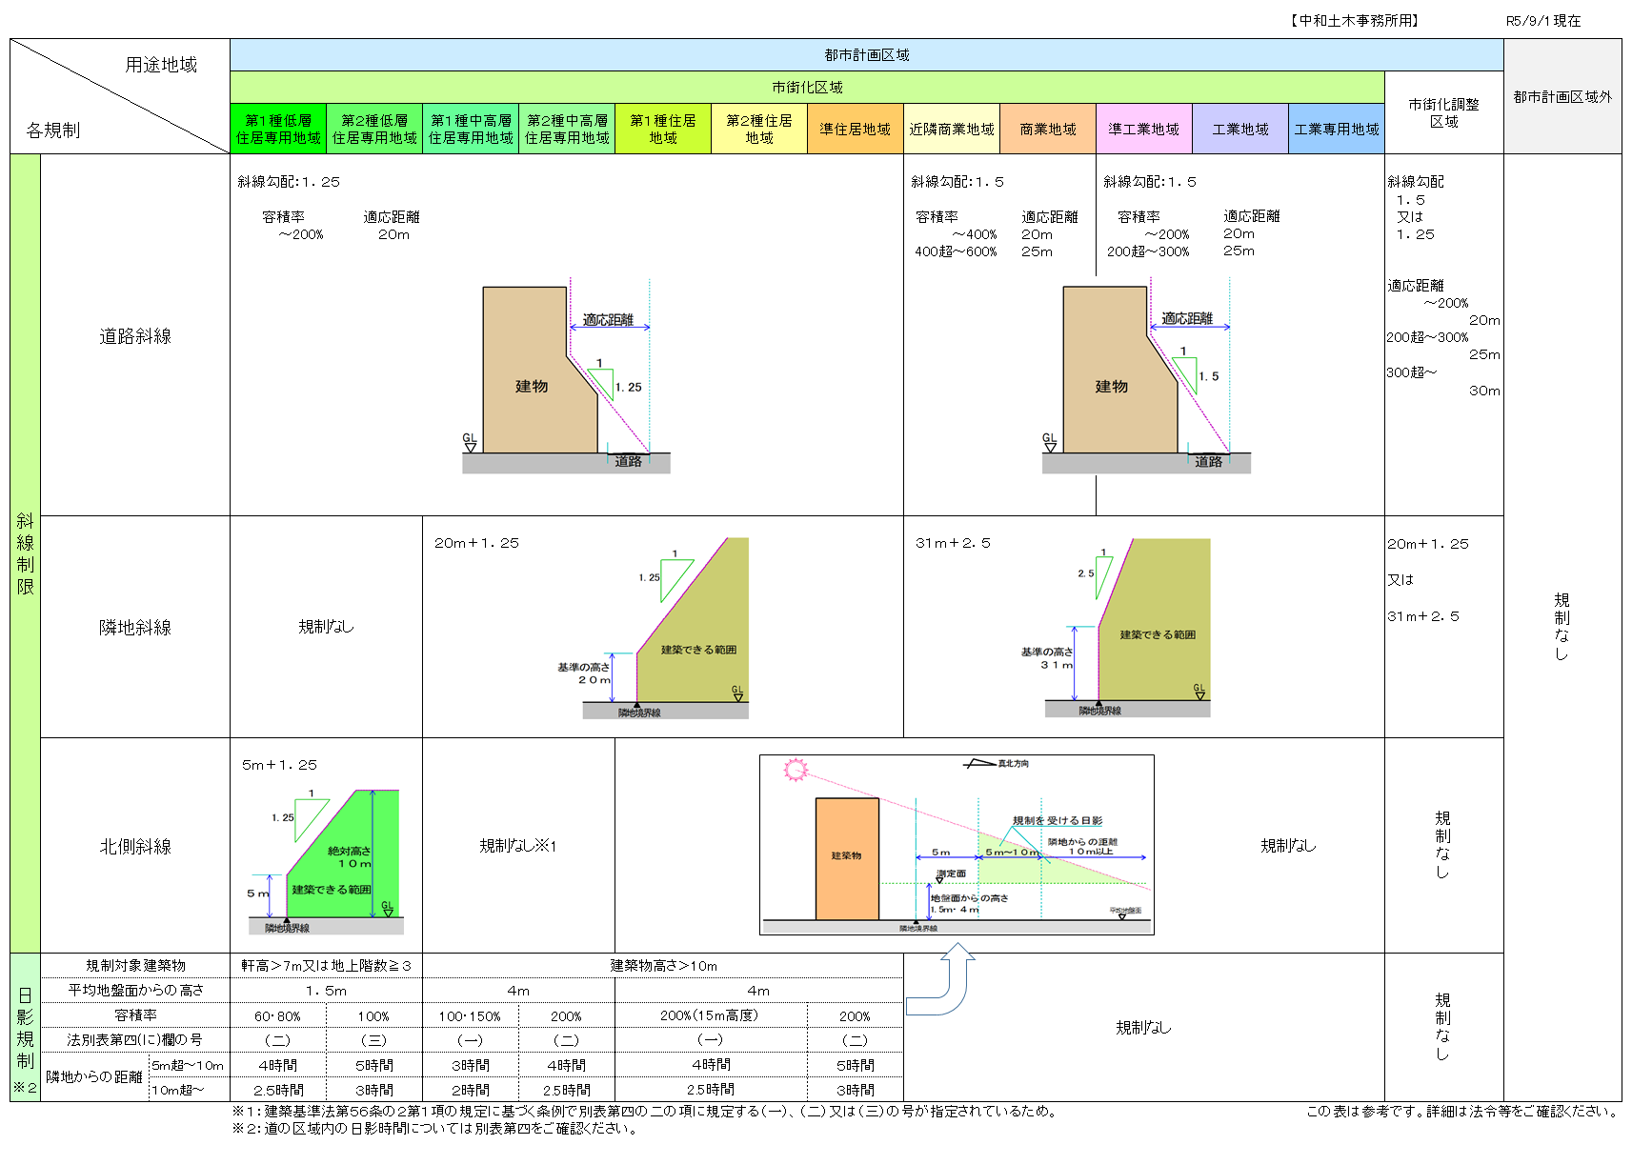Viewport: 1632px width, 1165px height.
Task: Click the orange 建築物 block in the shadow diagram
Action: [847, 859]
